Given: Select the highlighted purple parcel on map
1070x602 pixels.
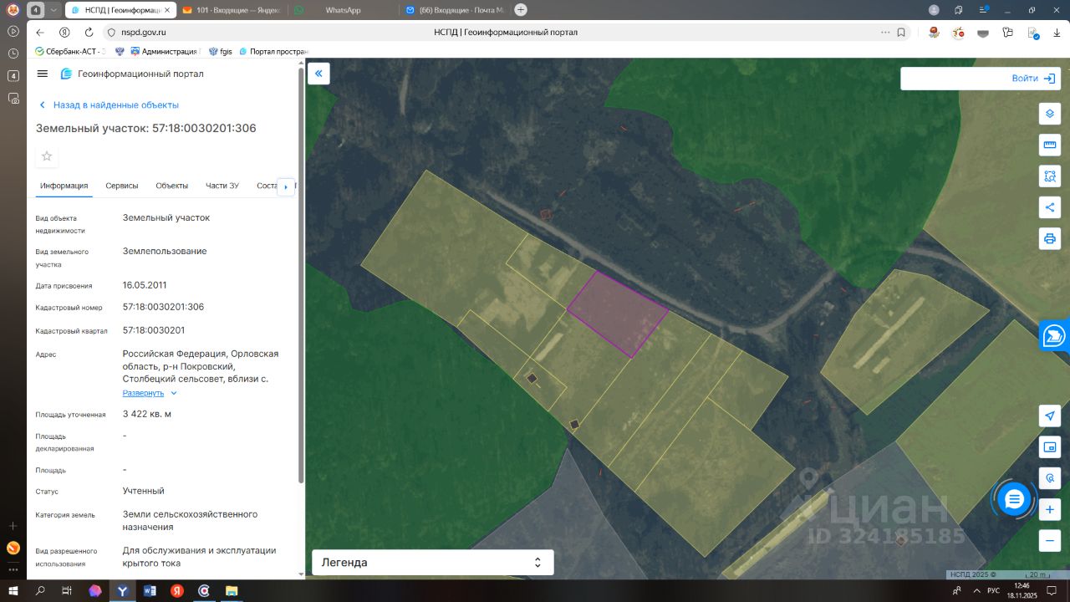Looking at the screenshot, I should point(617,314).
